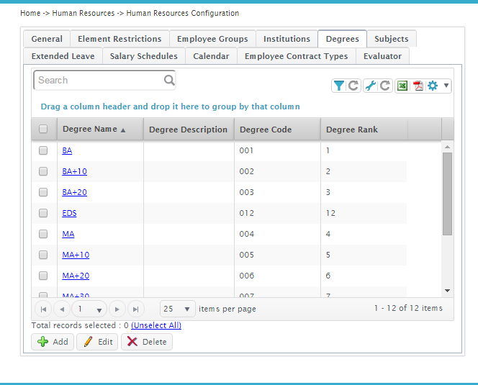
Task: Click the Add button
Action: click(x=52, y=342)
